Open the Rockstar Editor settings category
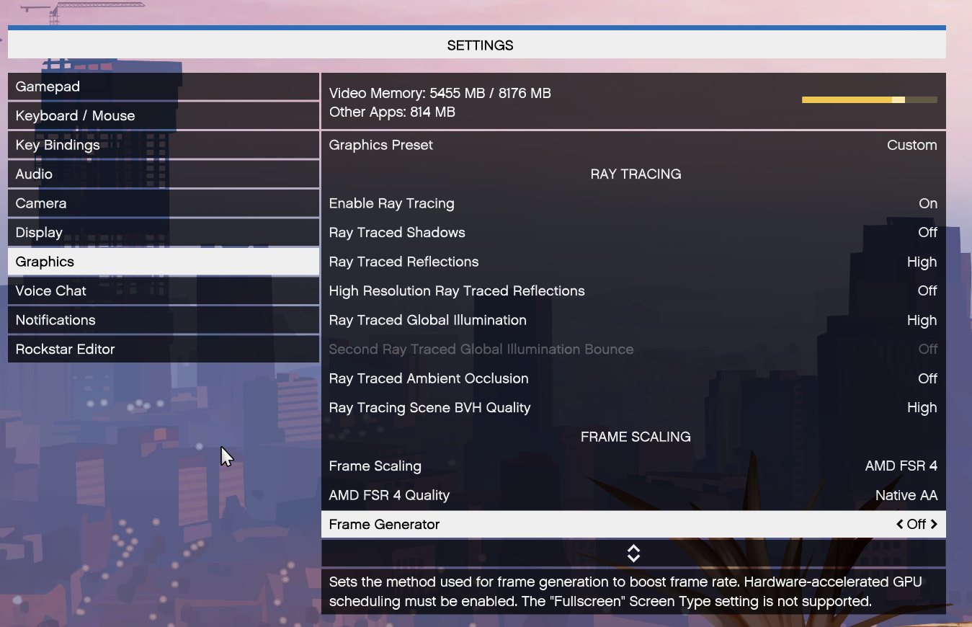 pos(164,349)
